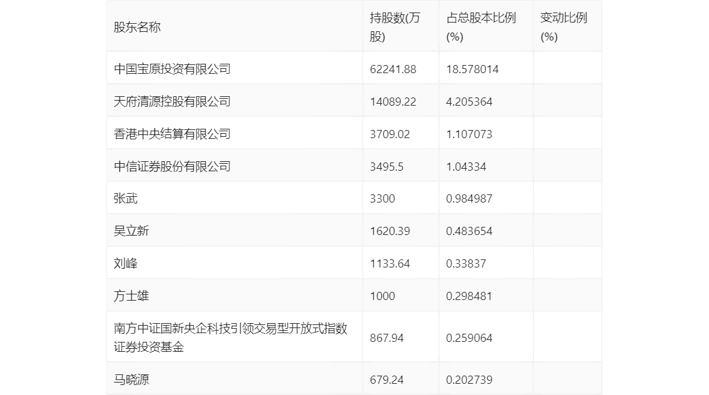The width and height of the screenshot is (709, 395).
Task: Select the percentage 4.205364
Action: click(469, 102)
